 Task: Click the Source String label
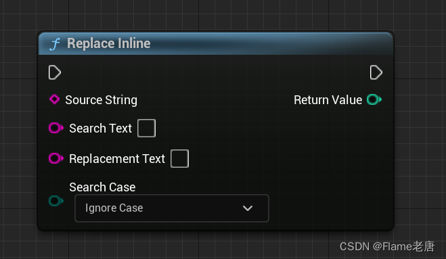[102, 100]
